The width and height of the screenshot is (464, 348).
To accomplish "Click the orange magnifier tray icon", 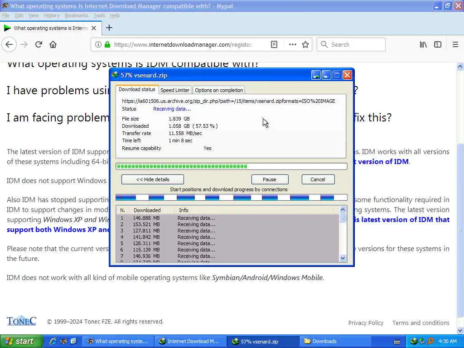I will pyautogui.click(x=431, y=341).
